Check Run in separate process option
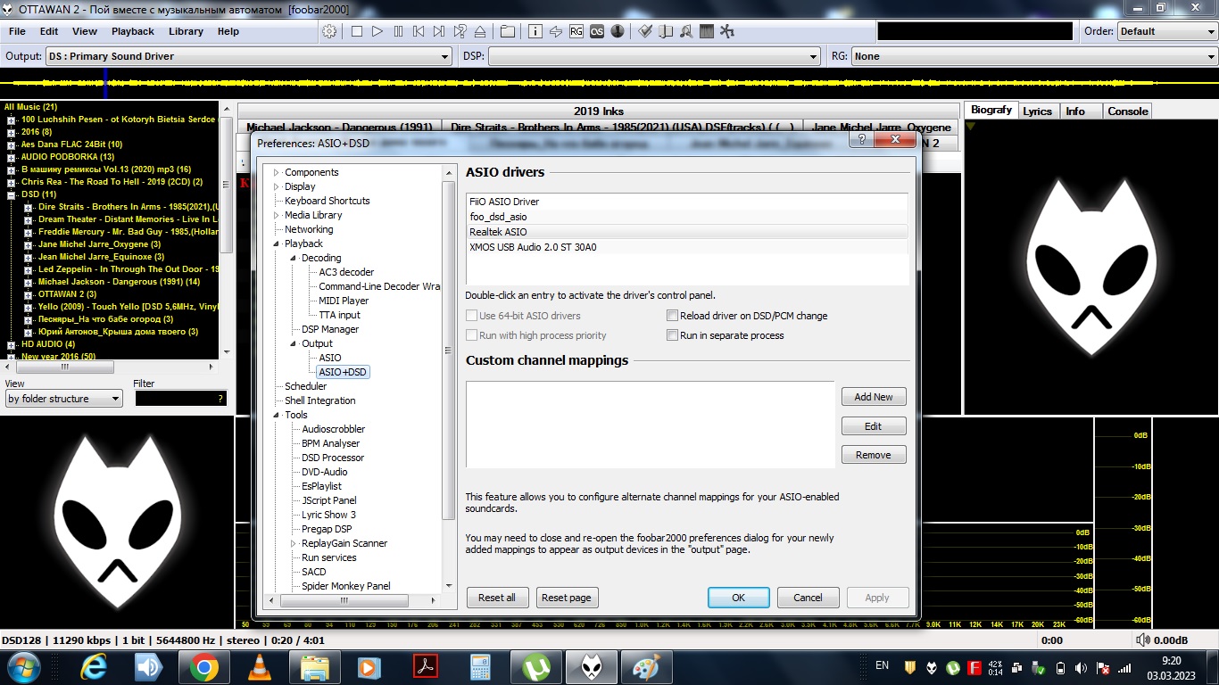 tap(673, 335)
